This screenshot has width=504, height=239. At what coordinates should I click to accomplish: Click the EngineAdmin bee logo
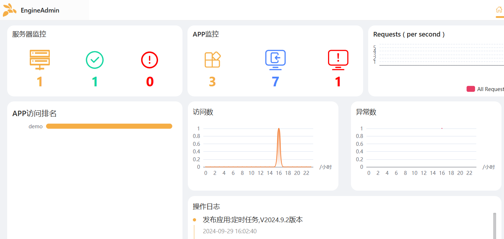[10, 10]
